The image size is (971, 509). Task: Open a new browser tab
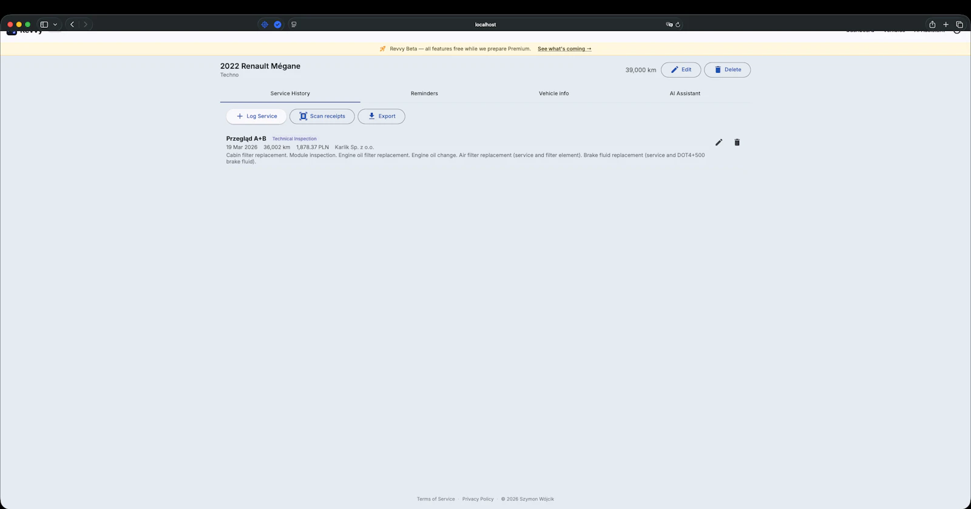946,25
